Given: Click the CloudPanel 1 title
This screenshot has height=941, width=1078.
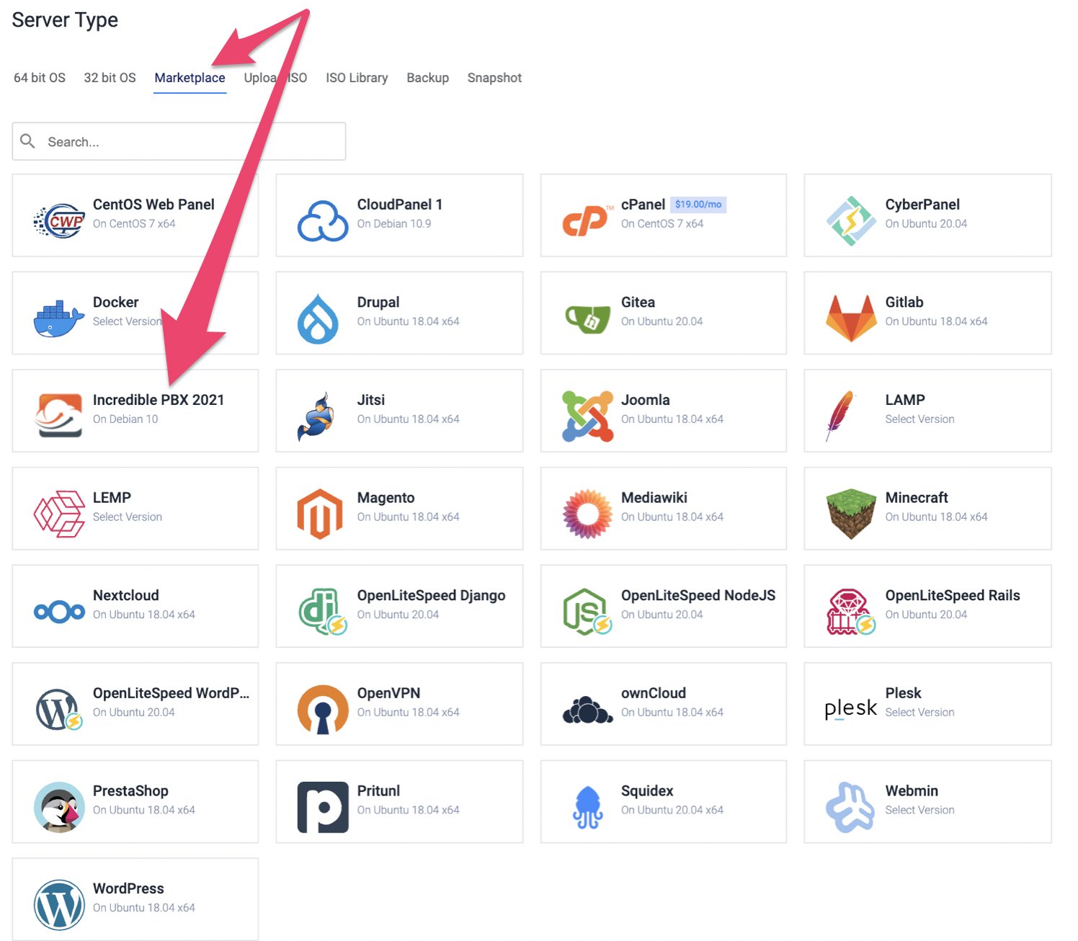Looking at the screenshot, I should [x=399, y=205].
